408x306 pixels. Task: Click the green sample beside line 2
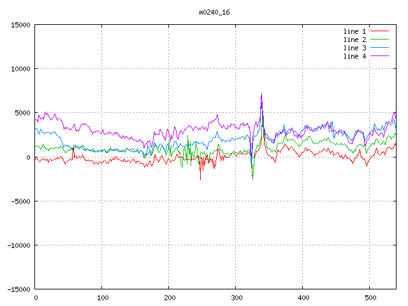pos(379,40)
